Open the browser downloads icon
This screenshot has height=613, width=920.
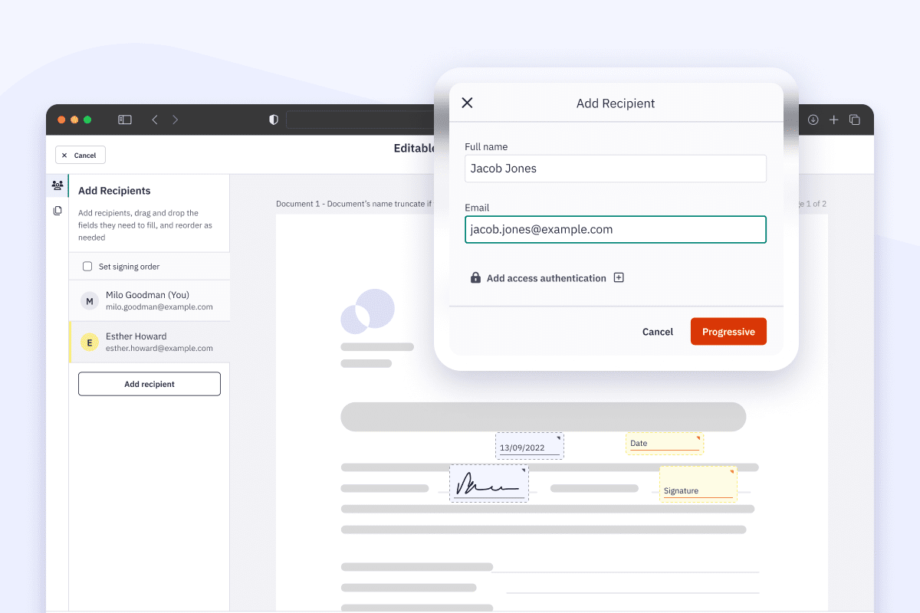[x=813, y=120]
